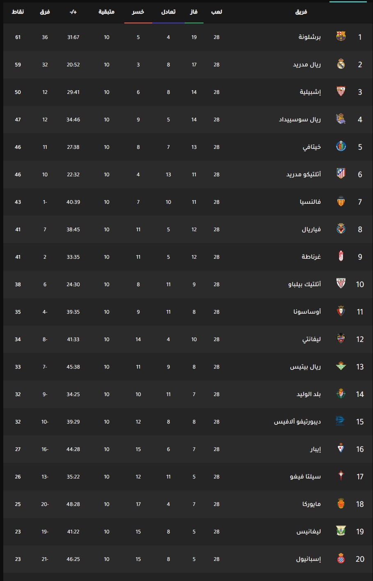Open برشلونة team name link
This screenshot has height=581, width=373.
[x=309, y=37]
